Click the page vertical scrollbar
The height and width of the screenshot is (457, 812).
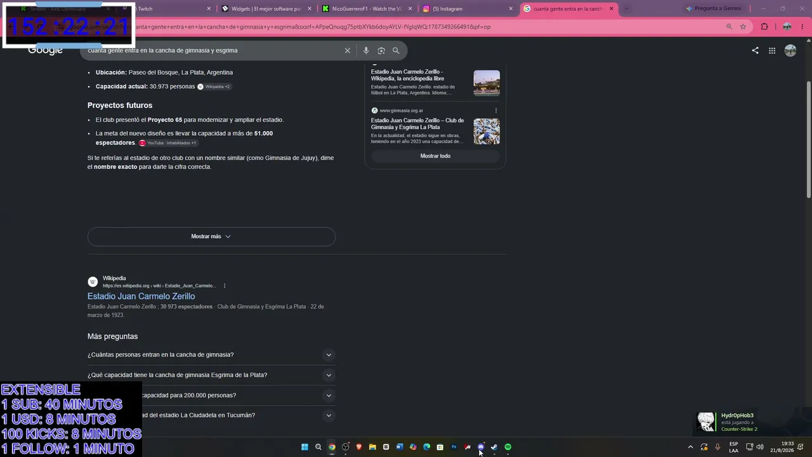pyautogui.click(x=809, y=140)
